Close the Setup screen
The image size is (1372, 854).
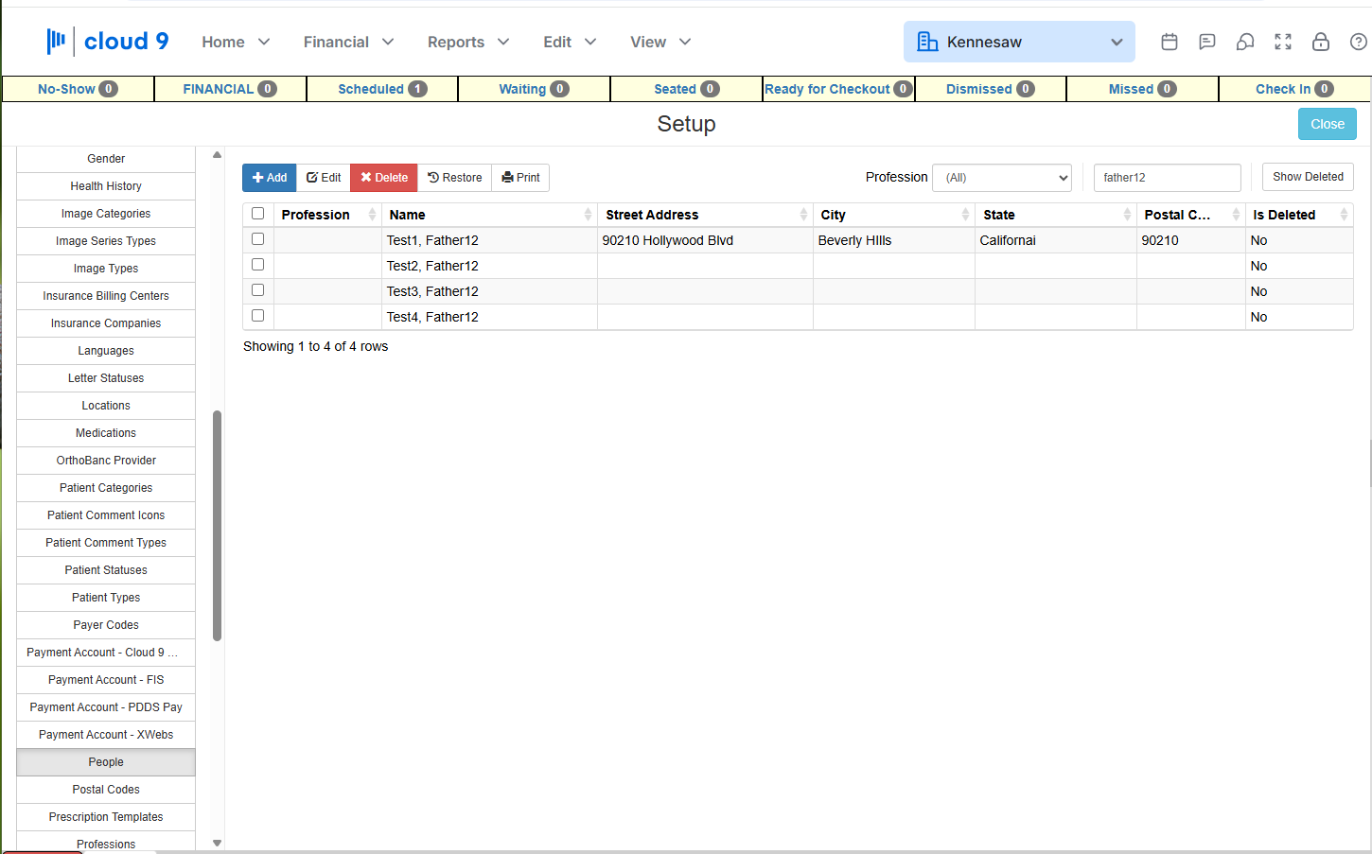click(x=1327, y=124)
